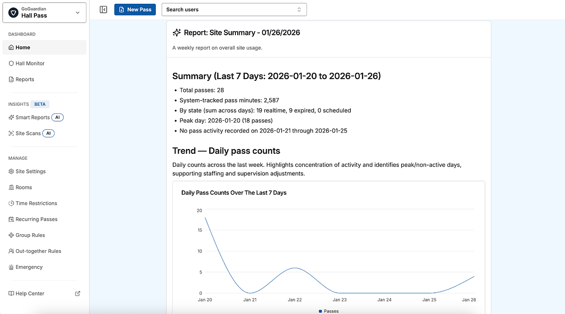Click the Help Center external link icon
The image size is (565, 314).
[x=78, y=294]
